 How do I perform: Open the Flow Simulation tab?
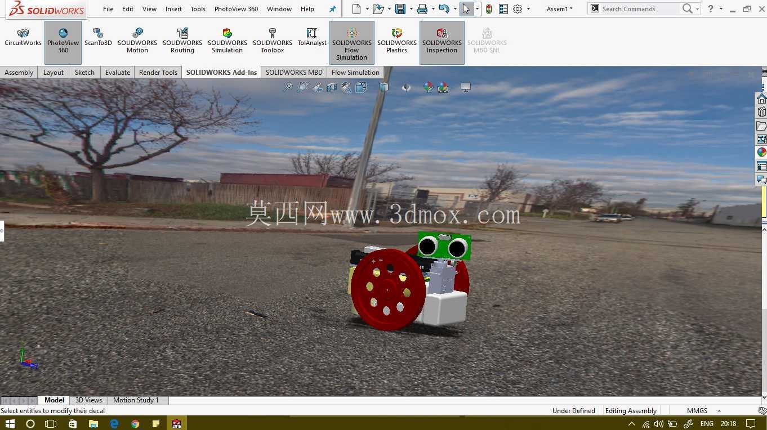(355, 73)
